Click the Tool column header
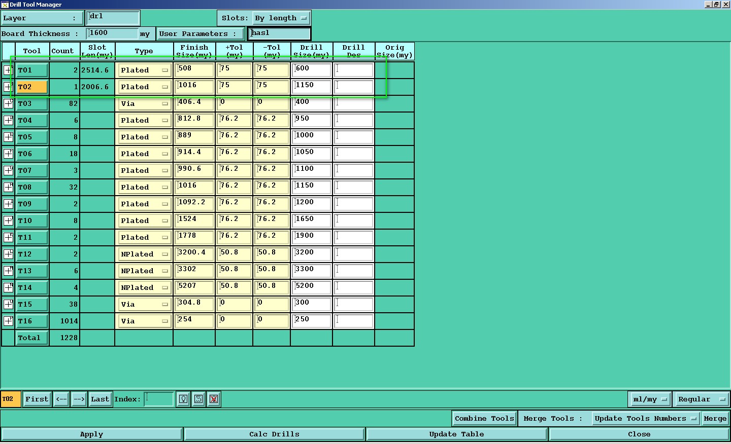The width and height of the screenshot is (731, 444). pos(32,51)
